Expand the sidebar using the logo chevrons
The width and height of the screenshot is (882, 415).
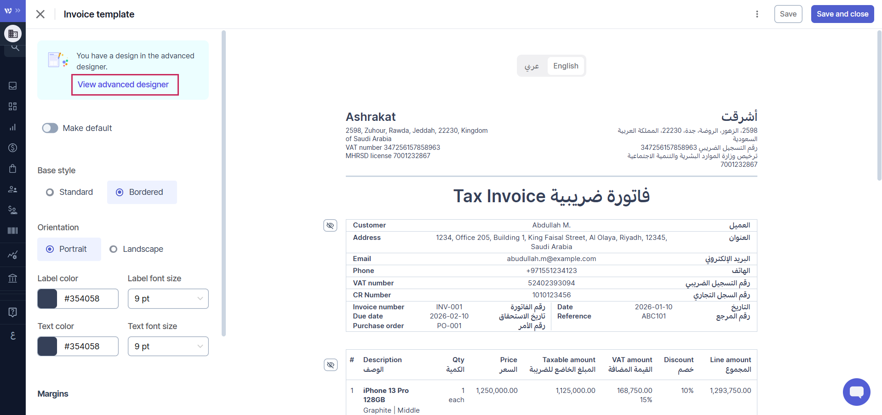pos(12,11)
